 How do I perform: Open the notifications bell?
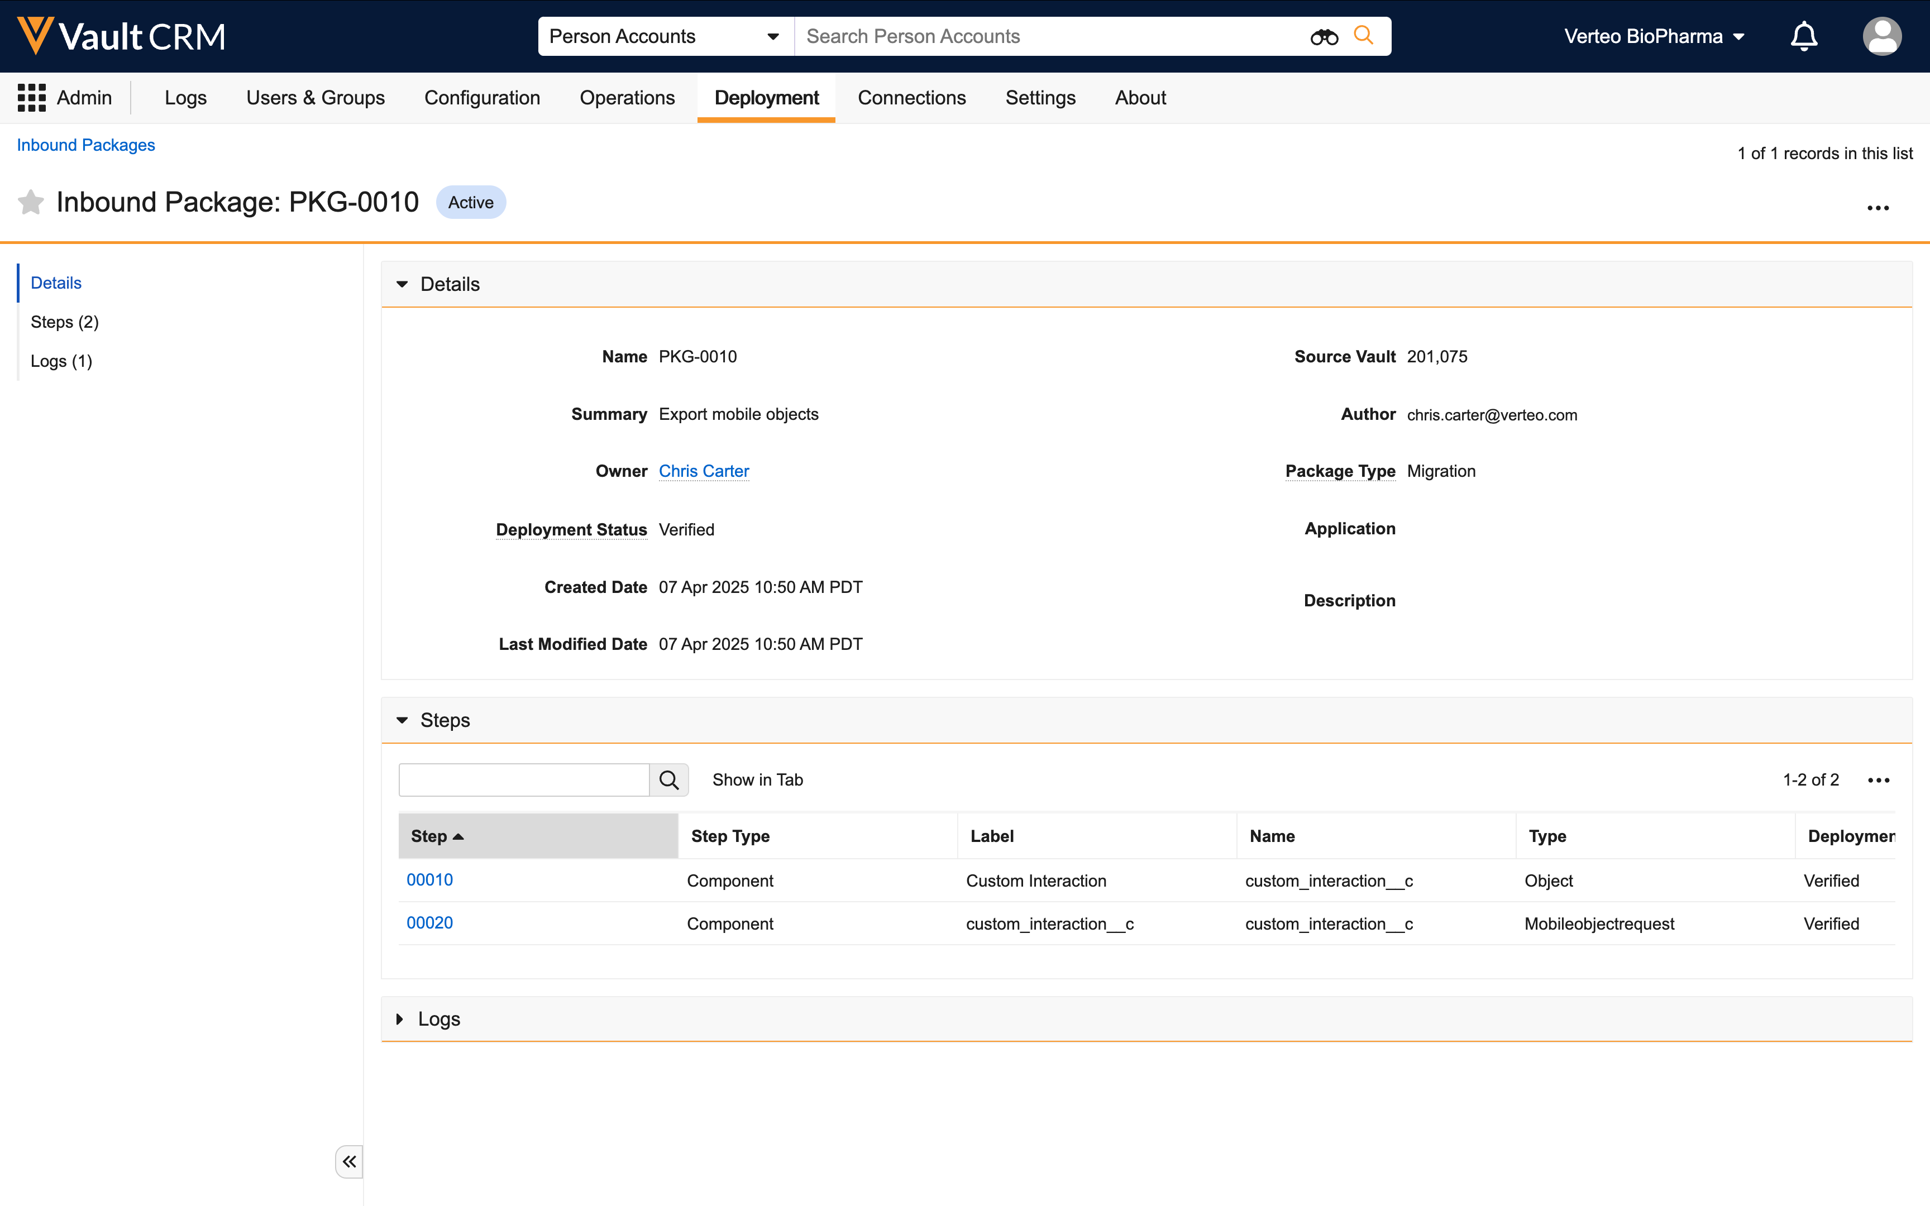[1803, 37]
